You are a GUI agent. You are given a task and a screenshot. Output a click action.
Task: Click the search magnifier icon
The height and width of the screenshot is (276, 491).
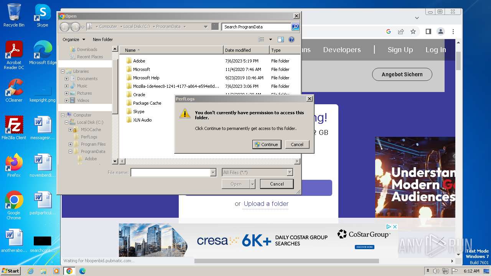(x=295, y=27)
